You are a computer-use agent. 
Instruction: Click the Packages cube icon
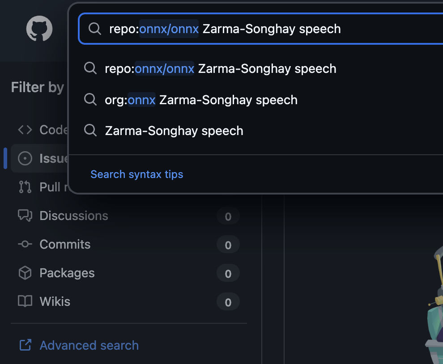[x=25, y=273]
